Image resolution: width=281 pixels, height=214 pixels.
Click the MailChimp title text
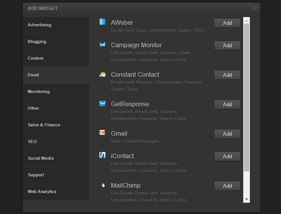(x=126, y=186)
